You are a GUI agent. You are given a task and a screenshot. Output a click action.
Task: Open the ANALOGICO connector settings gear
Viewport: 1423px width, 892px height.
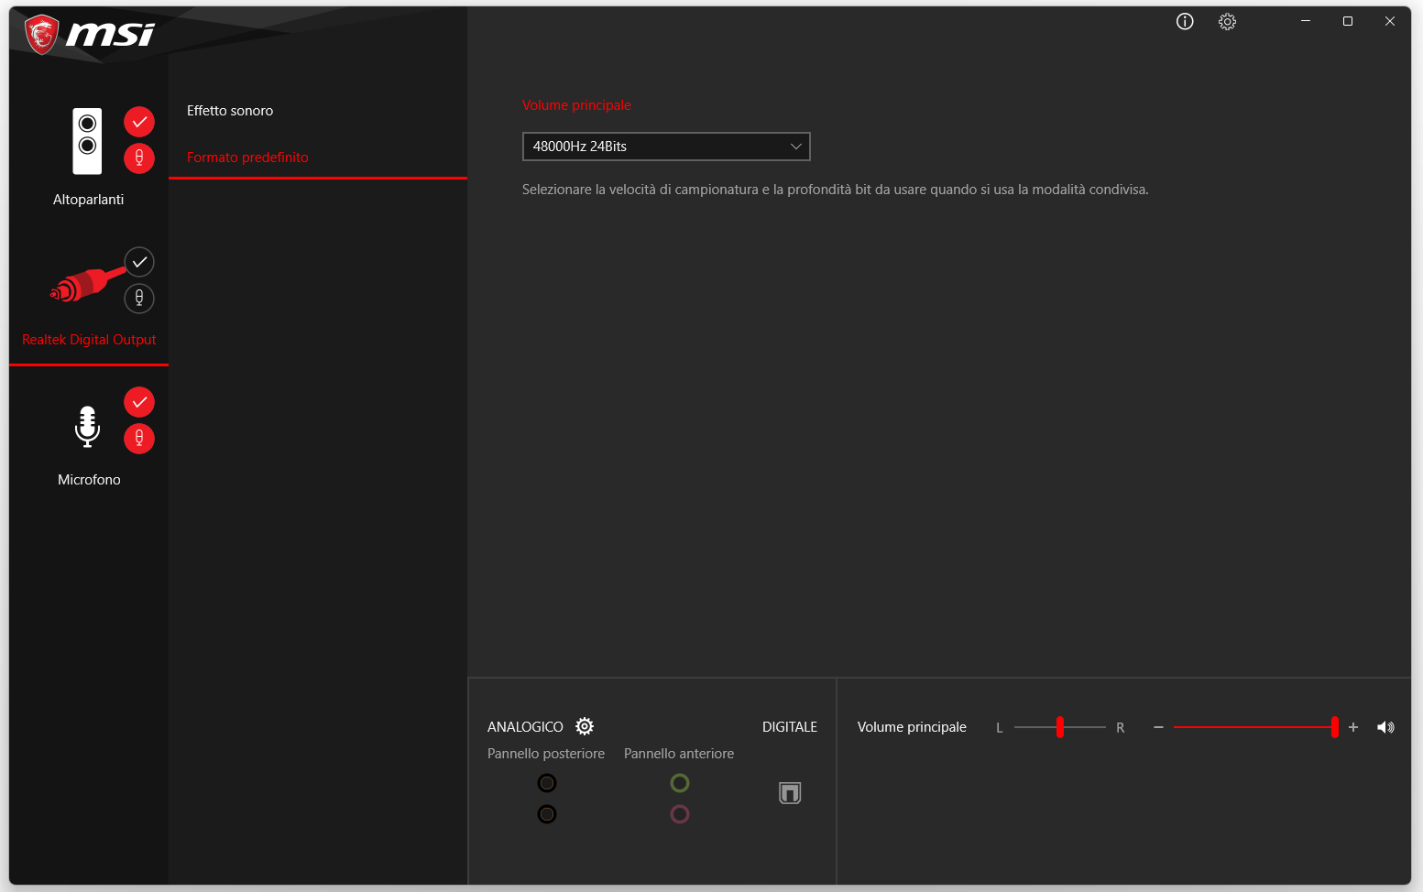coord(585,726)
